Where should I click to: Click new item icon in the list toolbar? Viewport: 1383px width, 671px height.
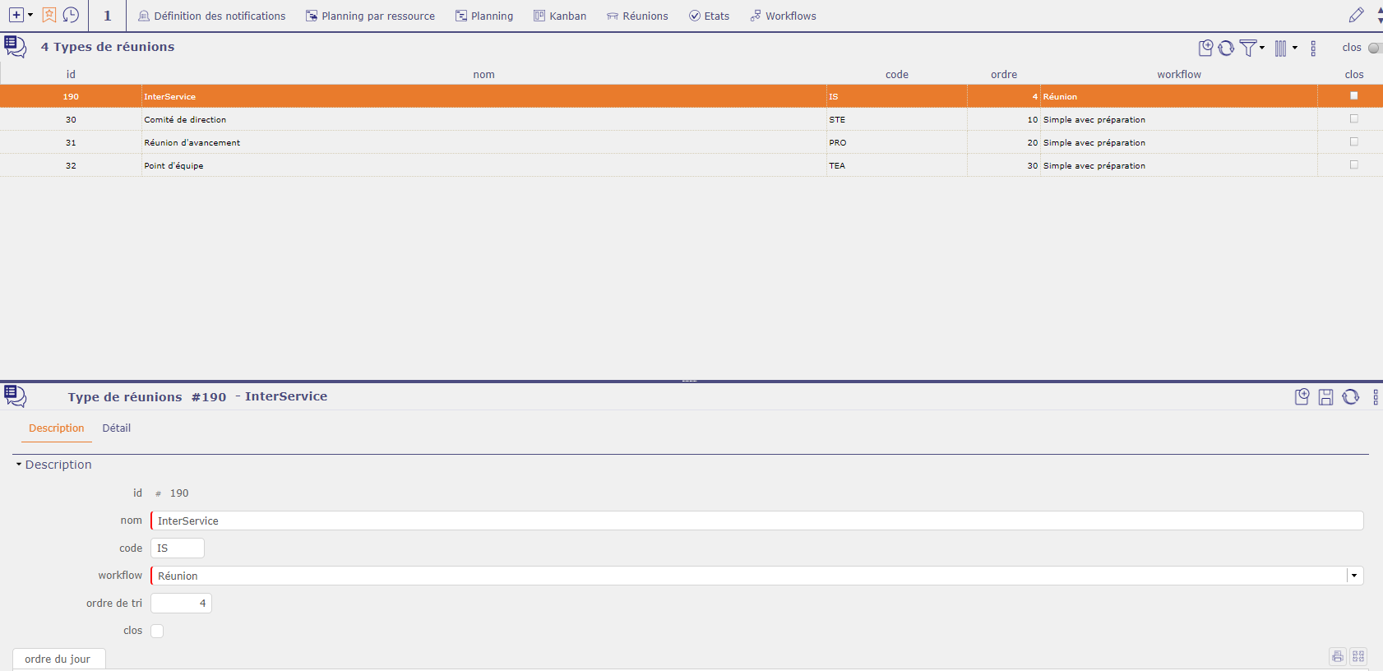[x=1205, y=49]
